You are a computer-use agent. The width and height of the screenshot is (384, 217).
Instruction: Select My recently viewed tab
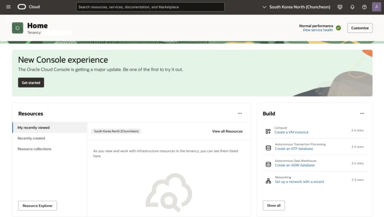50,127
